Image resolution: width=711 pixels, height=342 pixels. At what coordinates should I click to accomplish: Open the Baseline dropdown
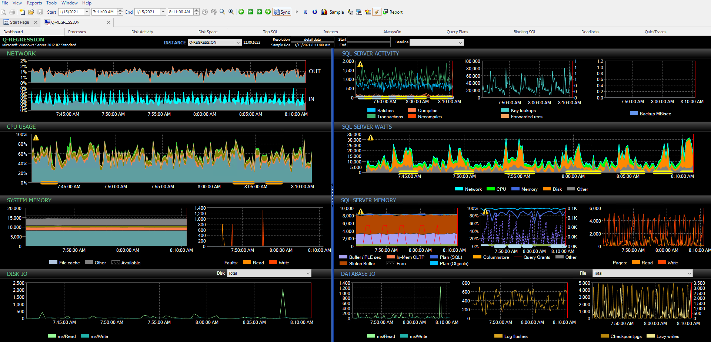[460, 42]
